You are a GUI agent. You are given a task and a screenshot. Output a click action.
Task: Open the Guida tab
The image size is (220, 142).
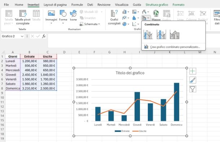(x=137, y=5)
